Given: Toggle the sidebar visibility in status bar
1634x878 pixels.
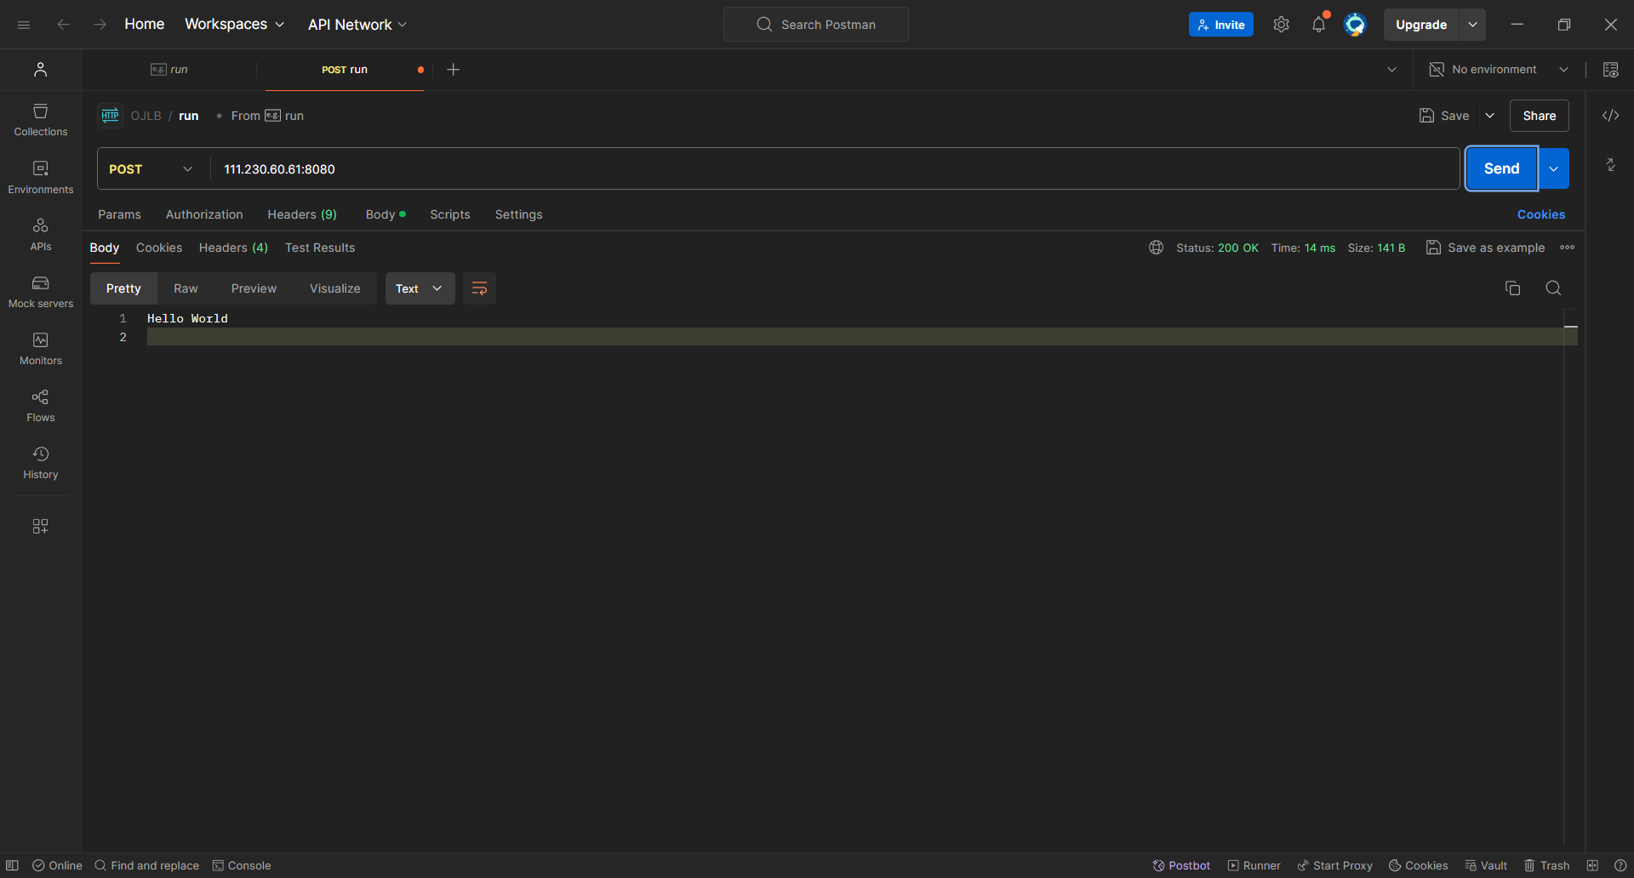Looking at the screenshot, I should 12,865.
